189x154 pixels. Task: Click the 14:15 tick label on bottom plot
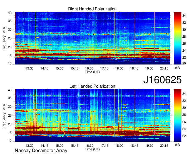(44, 146)
